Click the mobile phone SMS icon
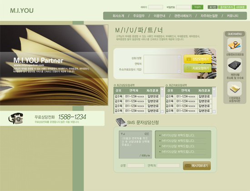The height and width of the screenshot is (191, 250). click(x=121, y=122)
